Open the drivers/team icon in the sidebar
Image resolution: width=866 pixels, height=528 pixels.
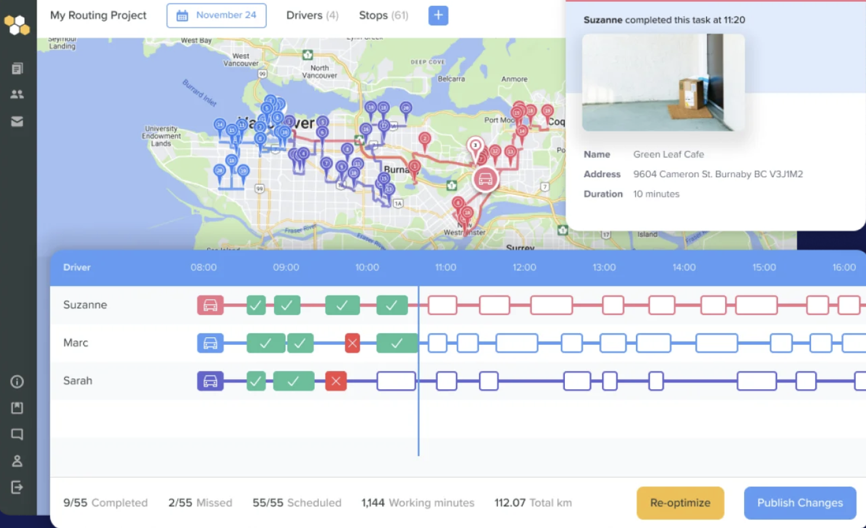pos(17,94)
